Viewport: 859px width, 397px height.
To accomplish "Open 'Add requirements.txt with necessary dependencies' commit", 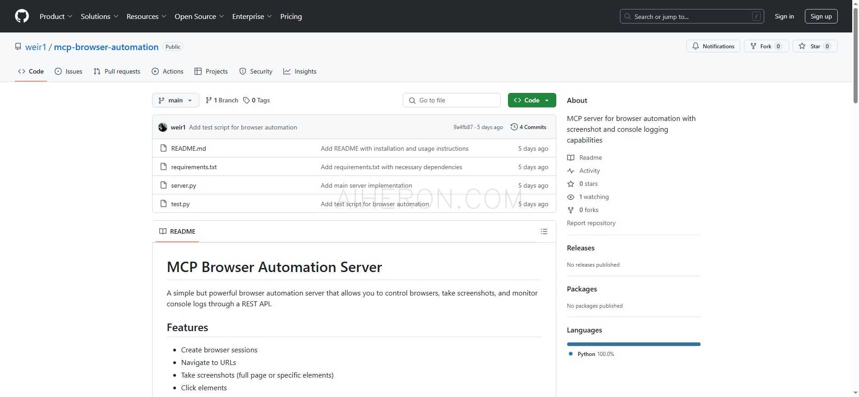I will 391,167.
